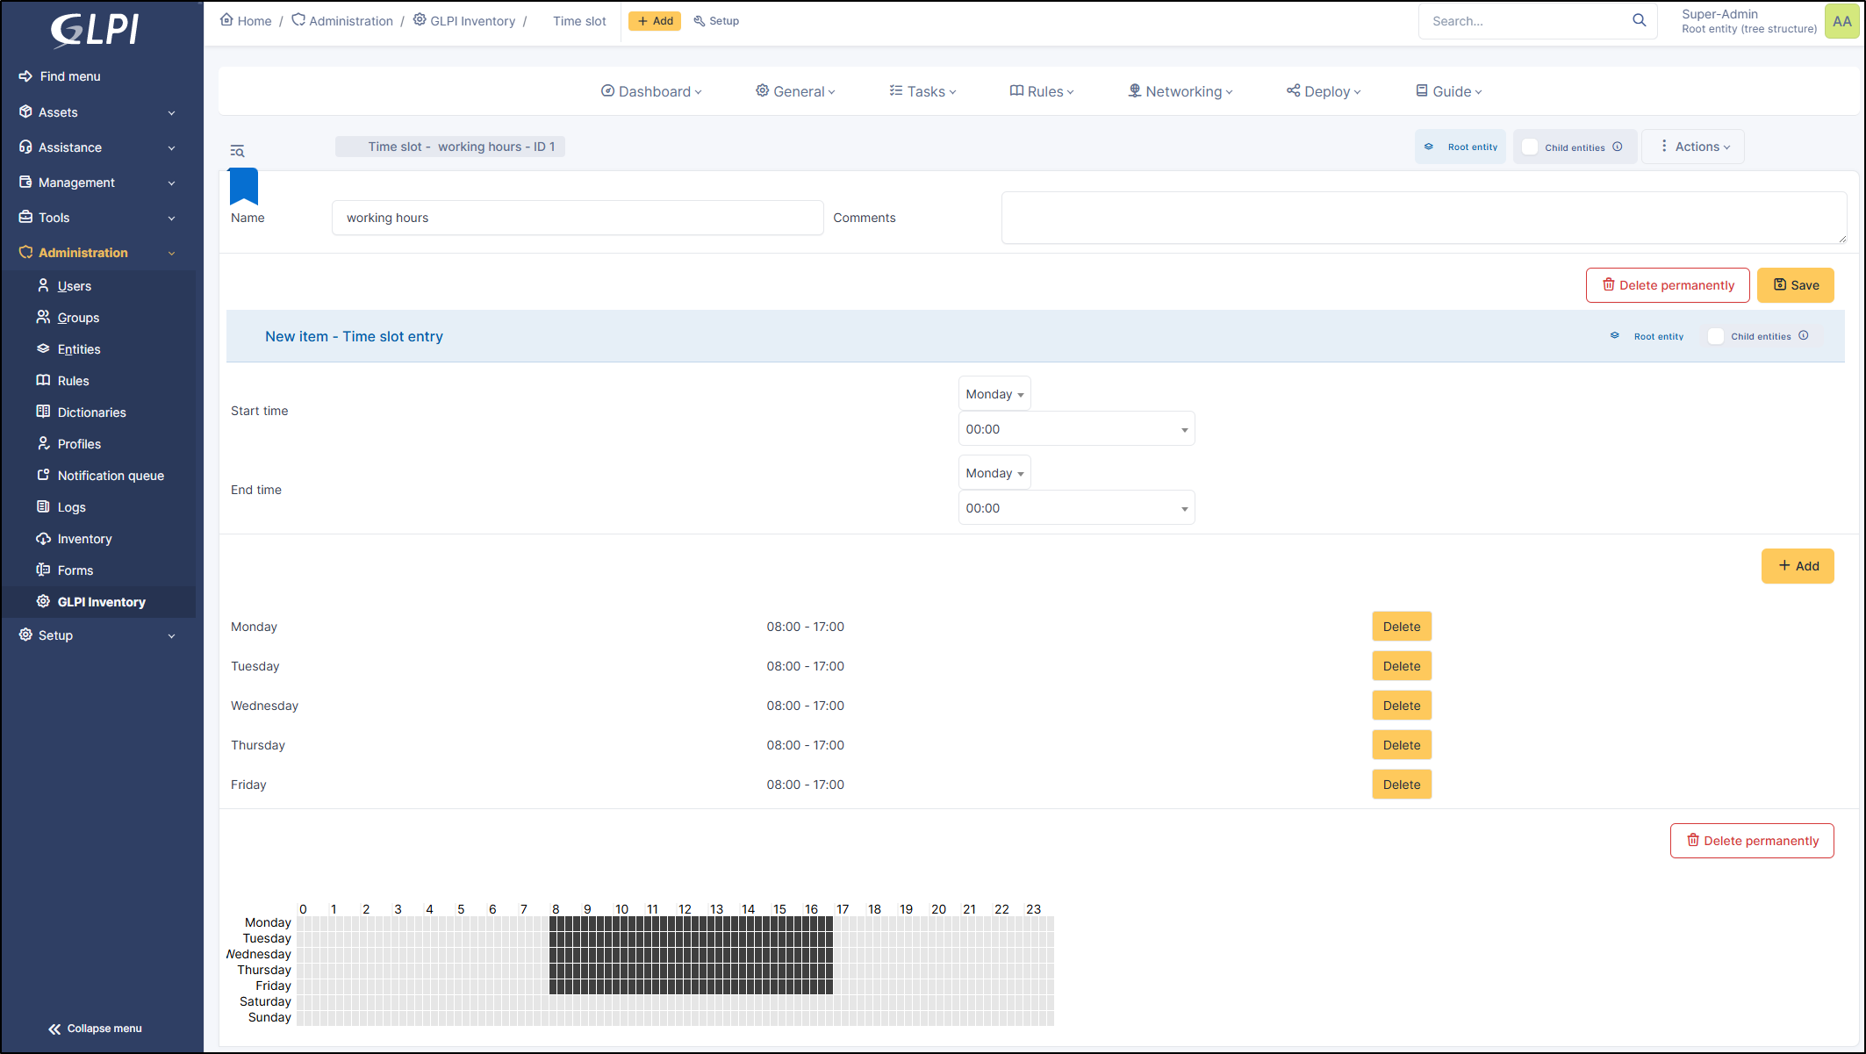Click the Name input field

coord(578,218)
